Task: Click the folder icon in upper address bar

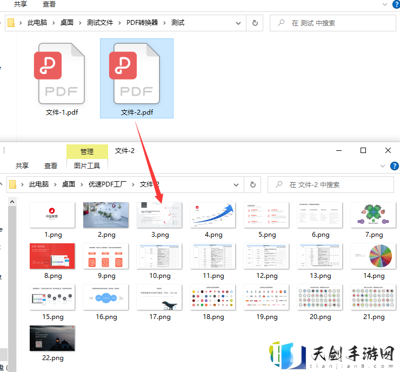Action: (11, 23)
